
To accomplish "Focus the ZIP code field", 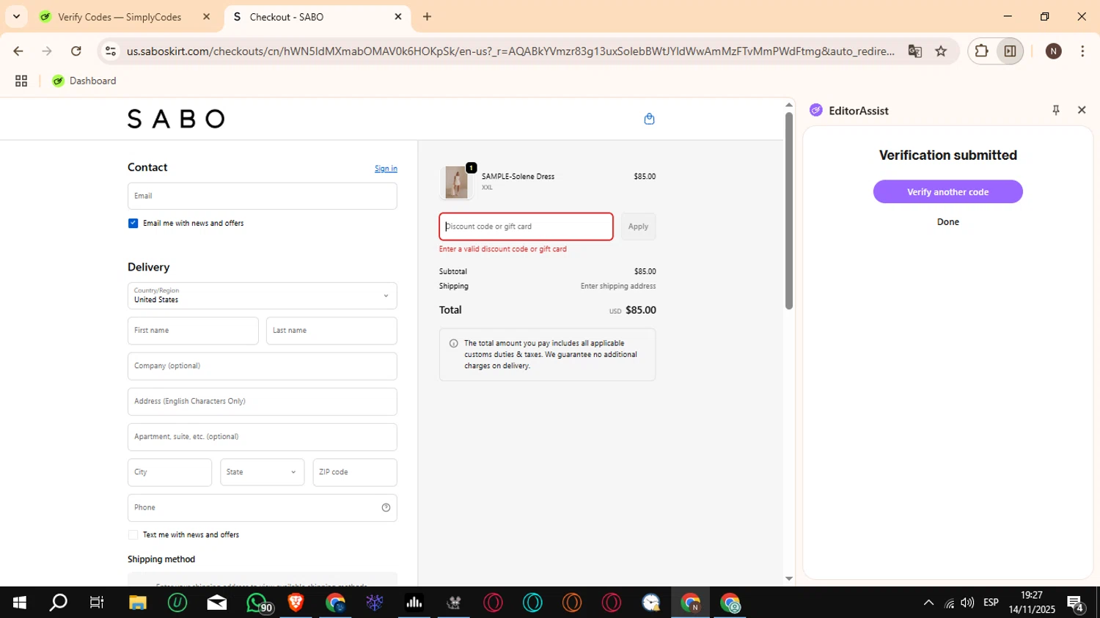I will (355, 472).
